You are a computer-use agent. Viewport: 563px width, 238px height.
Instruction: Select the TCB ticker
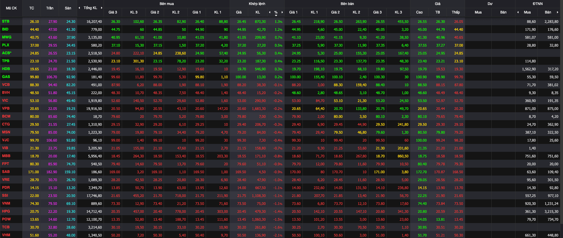(6, 227)
